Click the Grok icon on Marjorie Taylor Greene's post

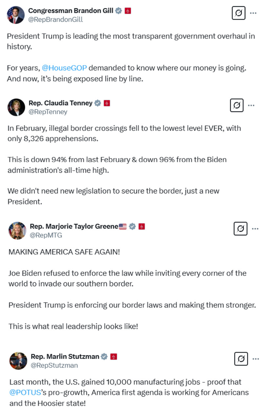pyautogui.click(x=240, y=229)
